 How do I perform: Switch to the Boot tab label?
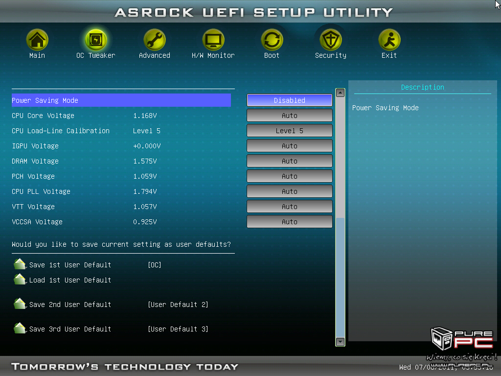pos(272,56)
